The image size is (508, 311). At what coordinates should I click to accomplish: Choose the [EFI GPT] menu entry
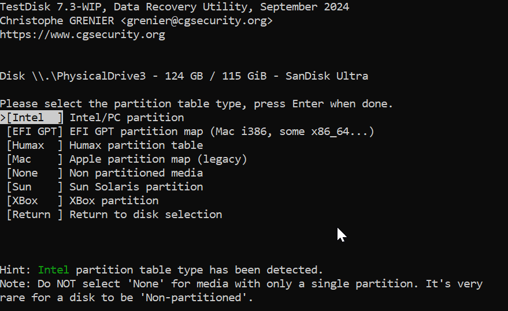coord(34,132)
